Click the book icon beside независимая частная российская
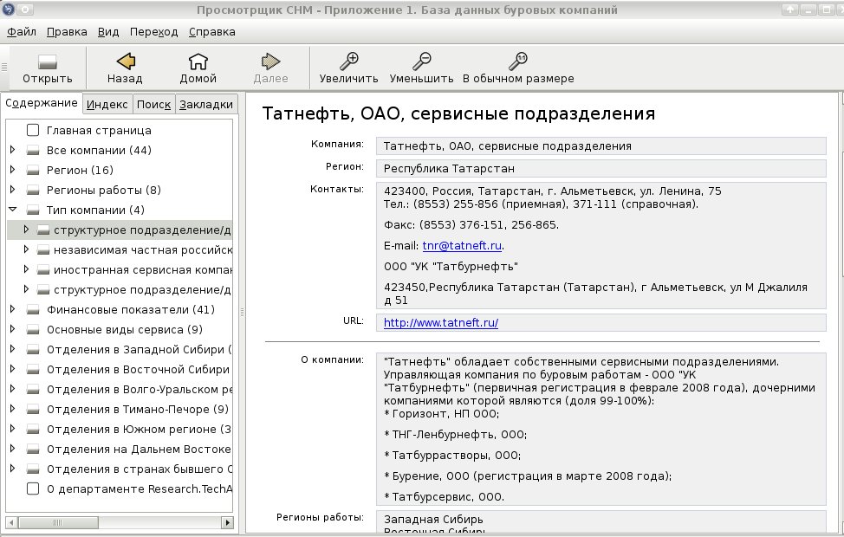The height and width of the screenshot is (537, 844). [43, 249]
